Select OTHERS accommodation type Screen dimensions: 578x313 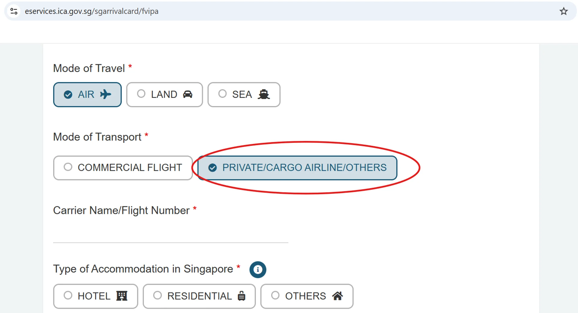click(307, 296)
